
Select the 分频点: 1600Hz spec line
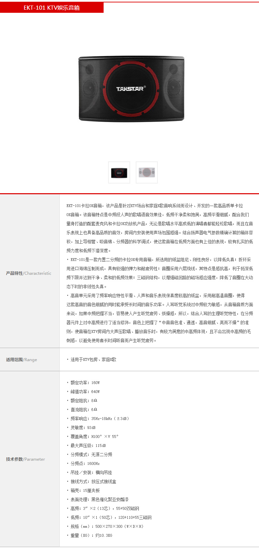[x=85, y=463]
